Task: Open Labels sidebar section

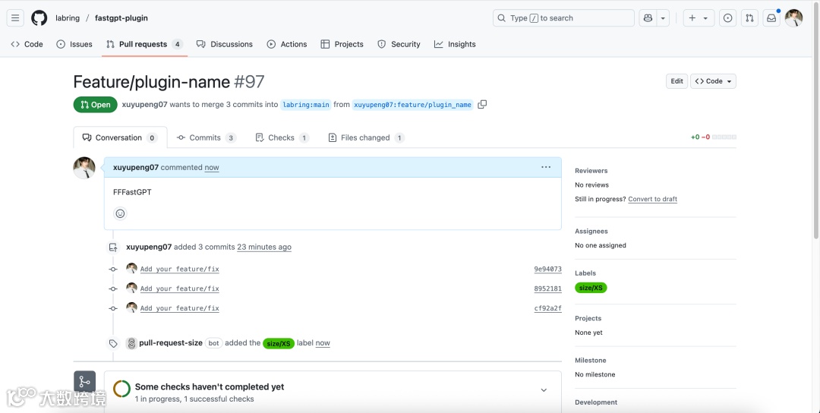Action: click(585, 273)
